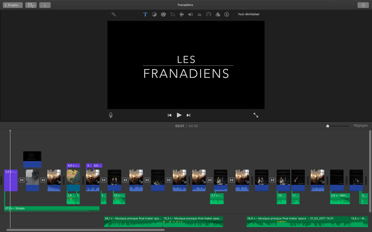This screenshot has height=232, width=372.
Task: Open the color correction palette tool
Action: click(x=163, y=14)
